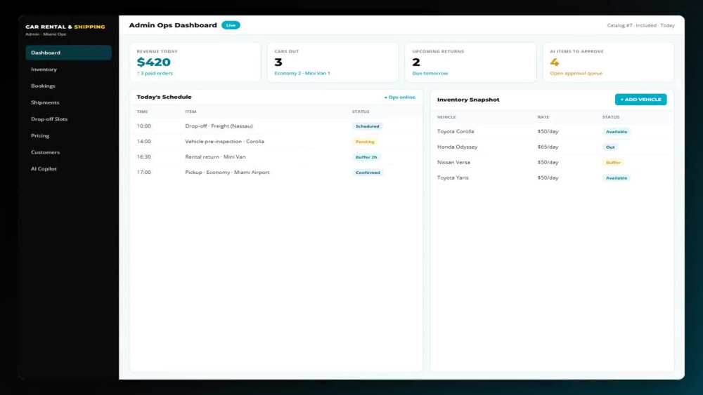Click the VEHICLE column header
The image size is (703, 395).
[446, 117]
